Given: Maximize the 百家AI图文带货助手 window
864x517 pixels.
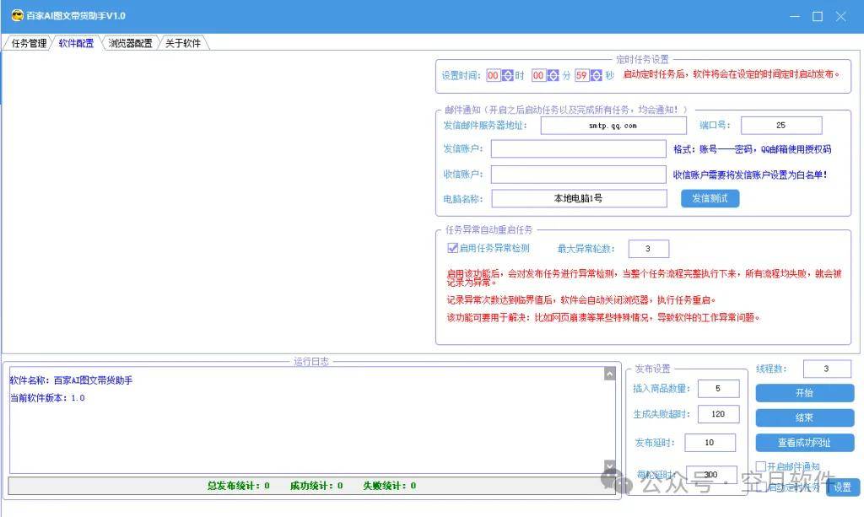Looking at the screenshot, I should pos(817,16).
